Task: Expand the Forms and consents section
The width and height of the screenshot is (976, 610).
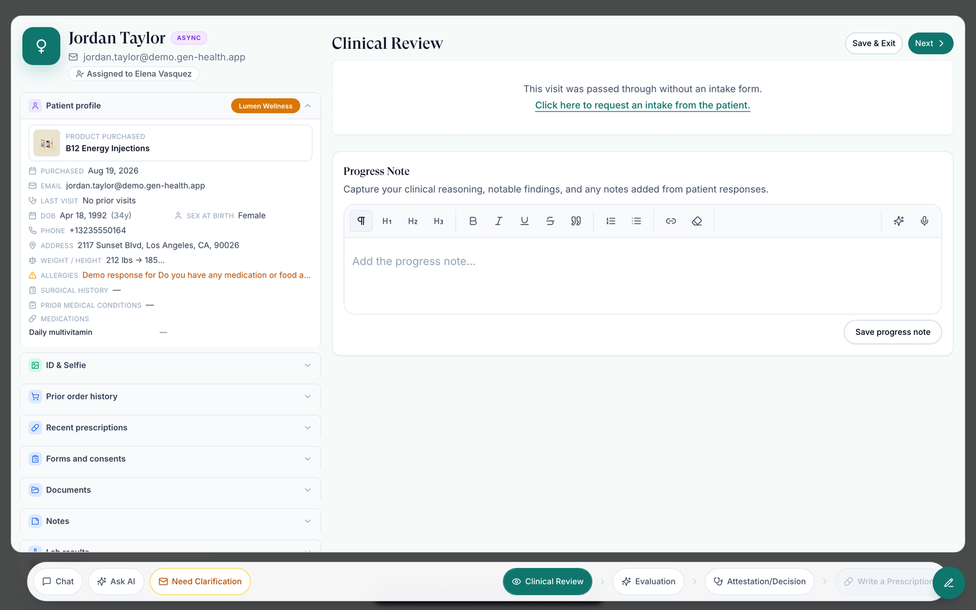Action: [x=171, y=459]
